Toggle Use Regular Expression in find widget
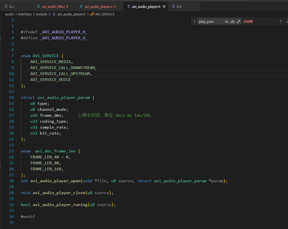This screenshot has height=229, width=288. pos(239,21)
